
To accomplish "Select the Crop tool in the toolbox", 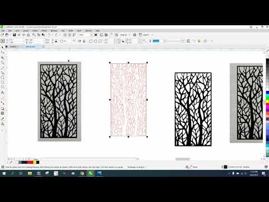I will [x=2, y=57].
